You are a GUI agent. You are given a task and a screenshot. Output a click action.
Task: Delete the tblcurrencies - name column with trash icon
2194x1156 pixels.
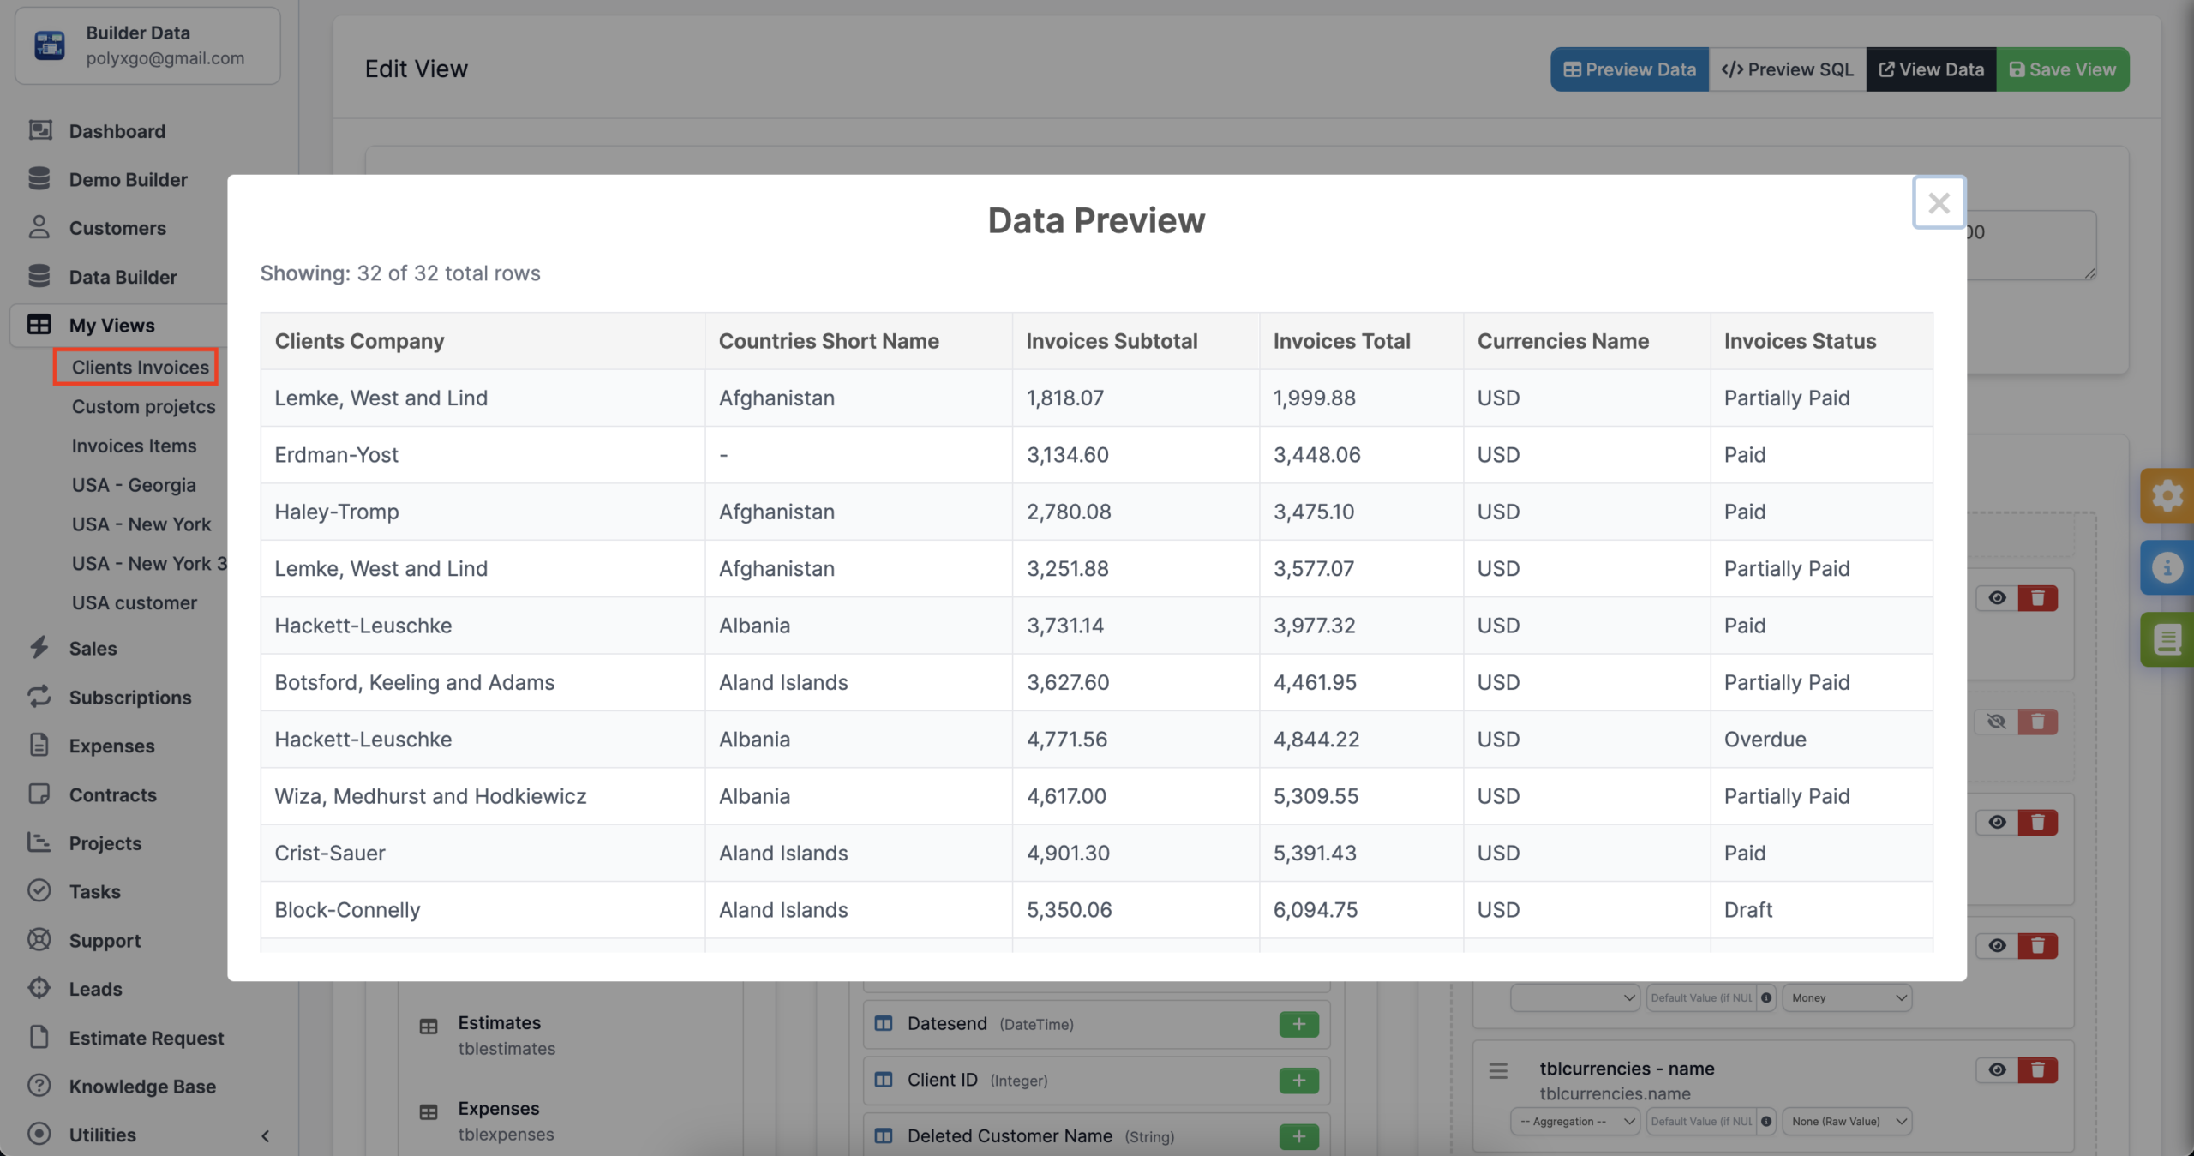[2037, 1069]
